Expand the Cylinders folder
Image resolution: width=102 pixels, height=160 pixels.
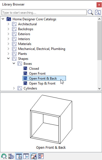click(x=14, y=88)
